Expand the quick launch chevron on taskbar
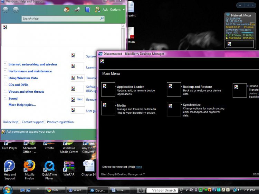This screenshot has width=259, height=194. (x=38, y=189)
